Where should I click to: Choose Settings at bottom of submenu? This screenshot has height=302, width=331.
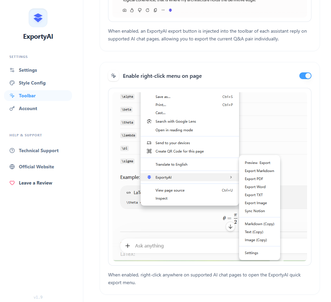[x=259, y=253]
